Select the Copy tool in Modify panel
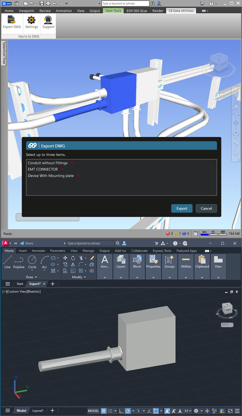242x416 pixels. (65, 264)
